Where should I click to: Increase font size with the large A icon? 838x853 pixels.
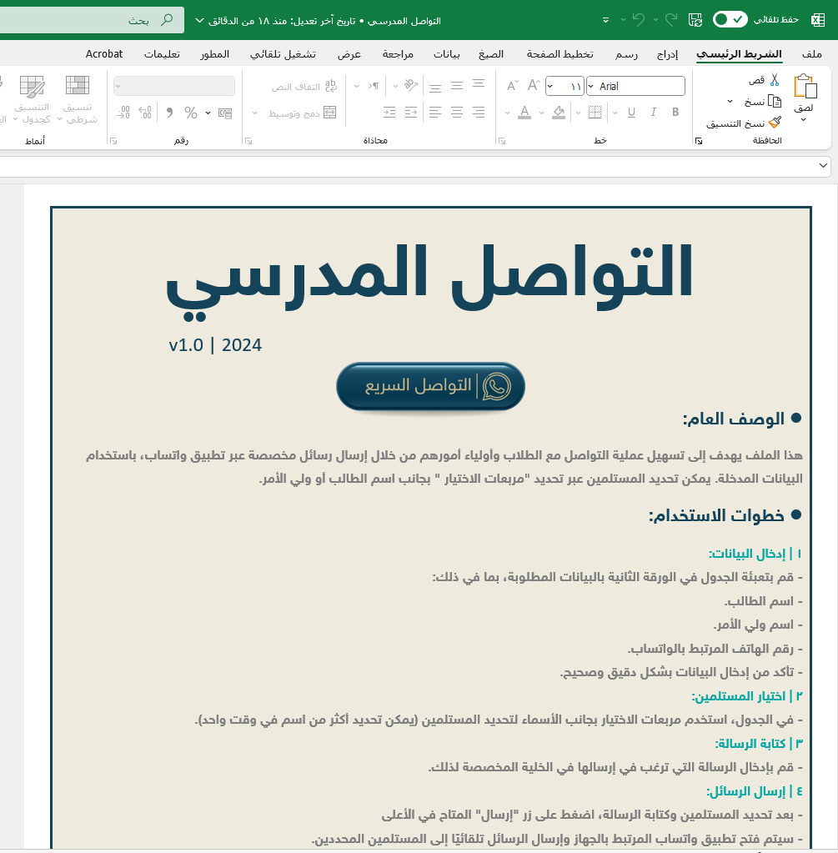(x=533, y=85)
